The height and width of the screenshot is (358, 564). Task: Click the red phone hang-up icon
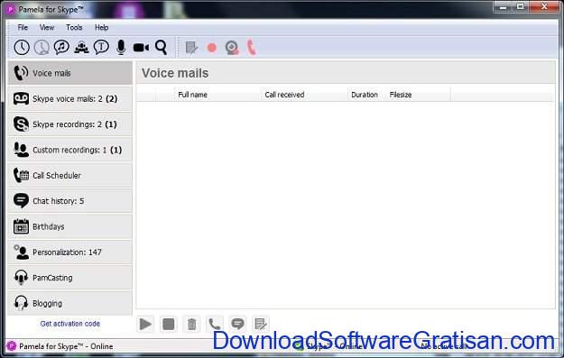point(252,48)
